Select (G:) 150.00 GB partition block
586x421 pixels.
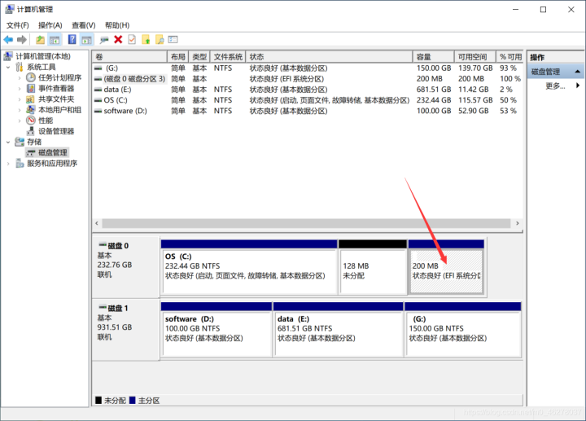click(463, 330)
